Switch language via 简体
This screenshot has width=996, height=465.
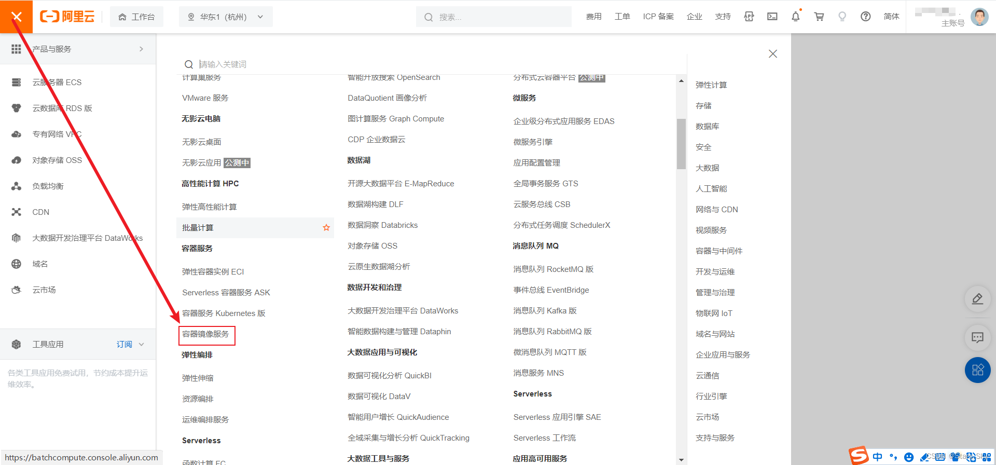click(x=891, y=17)
